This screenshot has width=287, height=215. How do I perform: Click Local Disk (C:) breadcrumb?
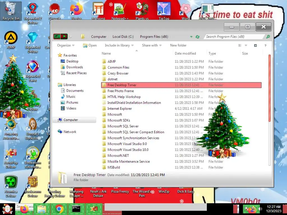click(x=123, y=37)
